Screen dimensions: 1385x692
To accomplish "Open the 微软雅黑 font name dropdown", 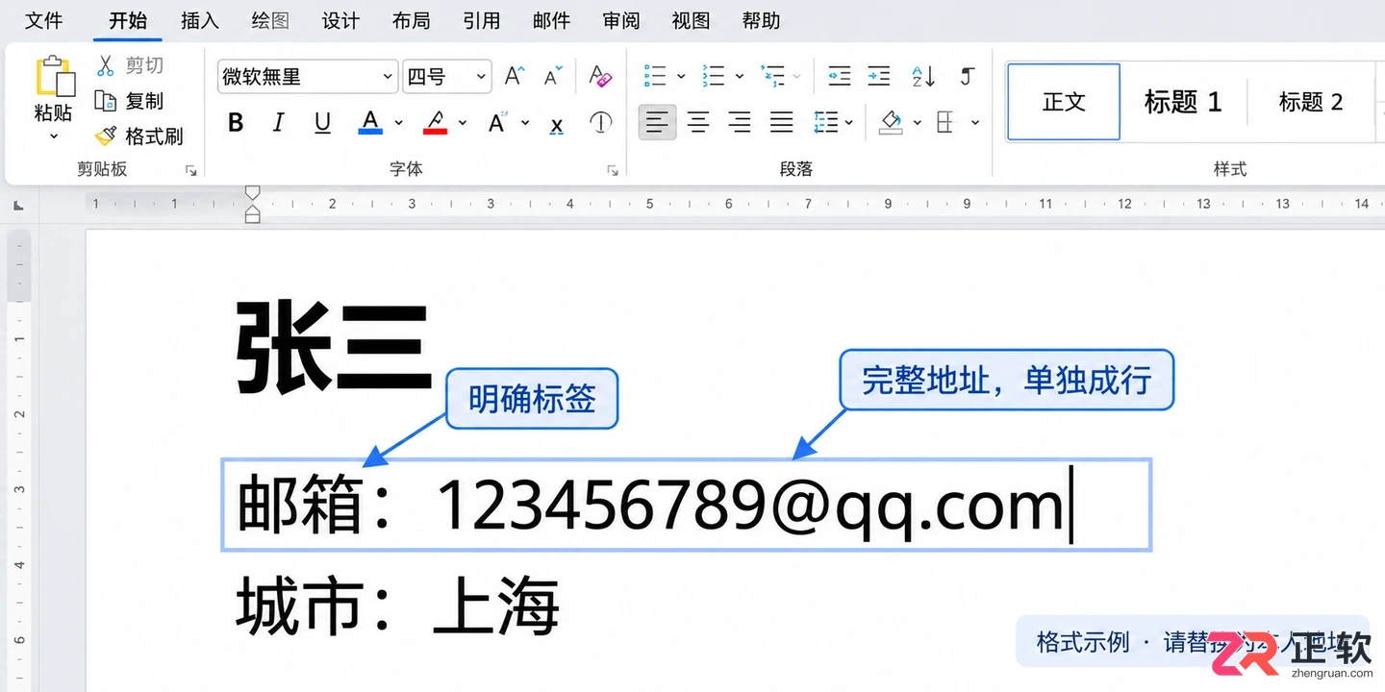I will (x=388, y=77).
